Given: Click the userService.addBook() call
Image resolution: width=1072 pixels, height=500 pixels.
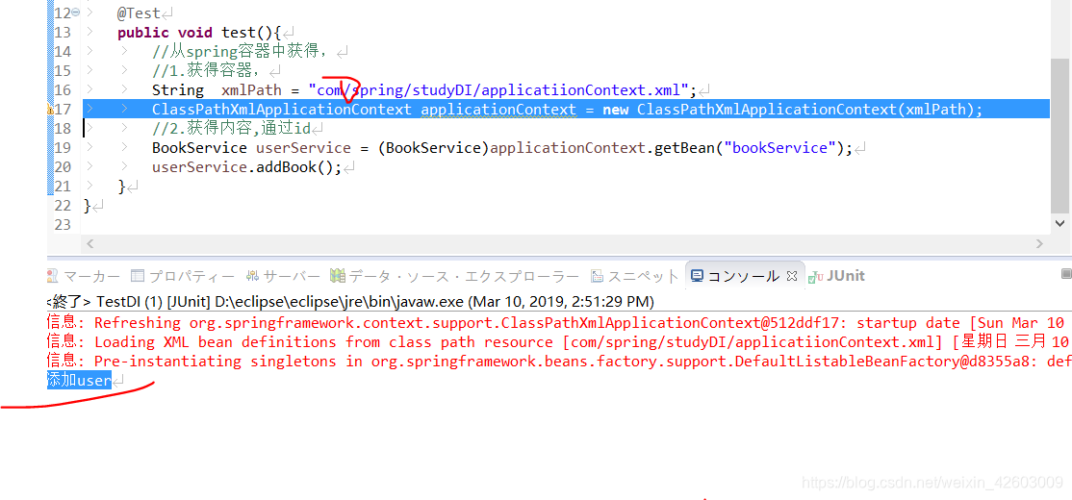Looking at the screenshot, I should tap(246, 166).
